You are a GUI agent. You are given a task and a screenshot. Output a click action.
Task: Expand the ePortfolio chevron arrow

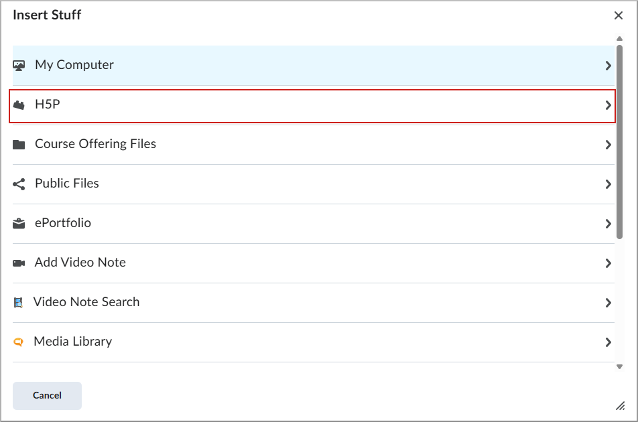pos(608,224)
